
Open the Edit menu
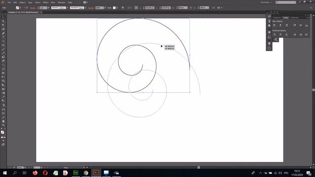click(x=15, y=2)
